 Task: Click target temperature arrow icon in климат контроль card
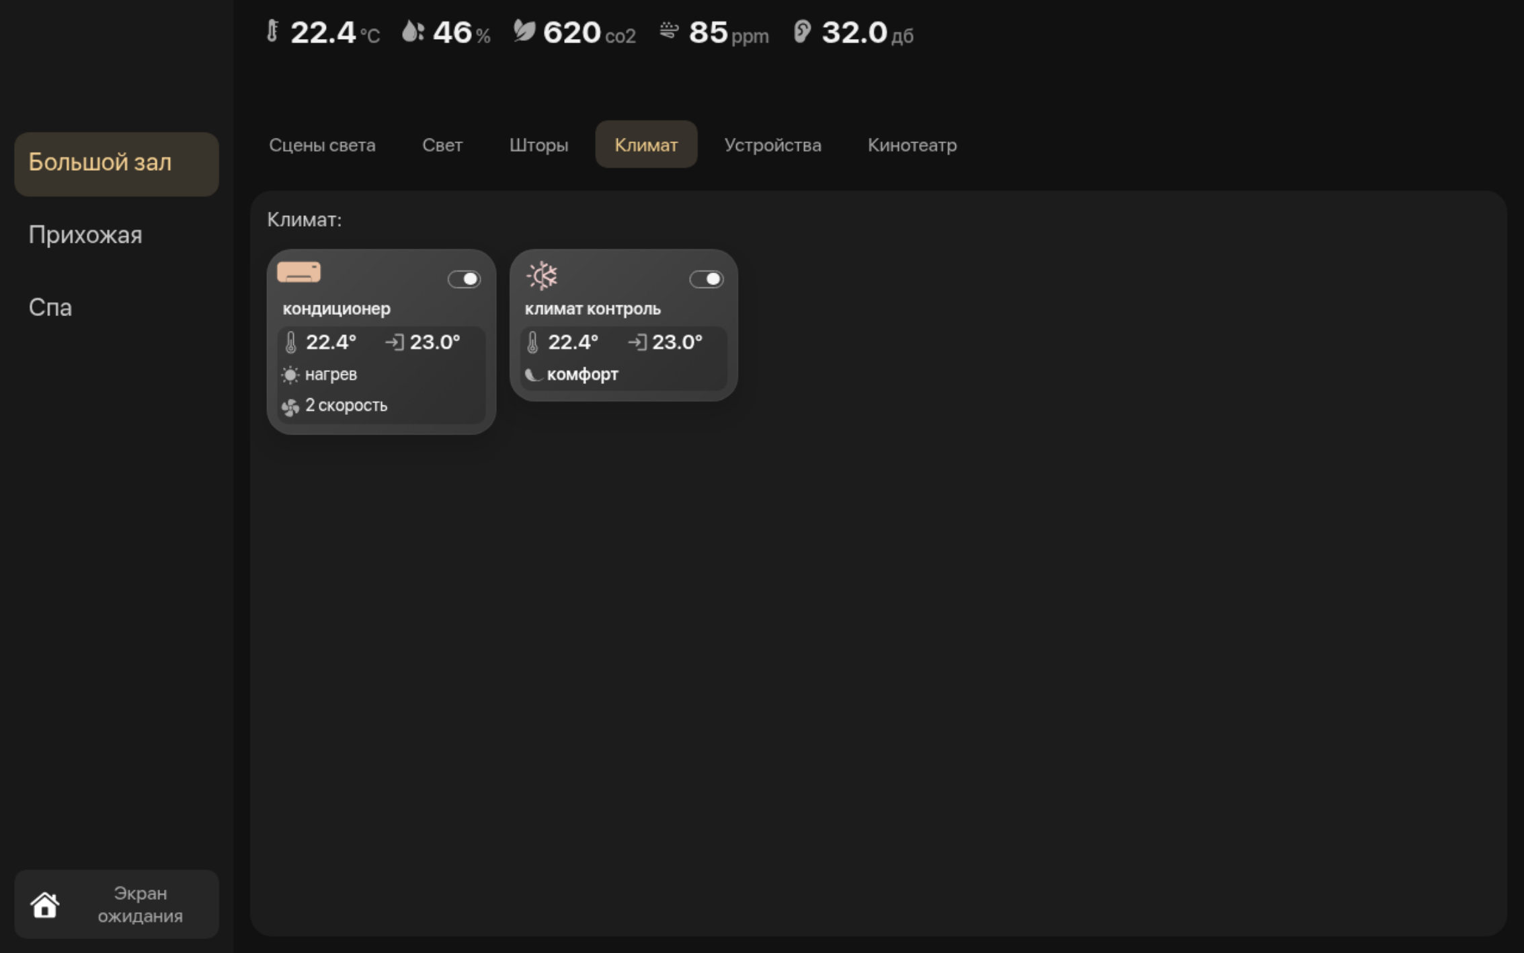(637, 342)
